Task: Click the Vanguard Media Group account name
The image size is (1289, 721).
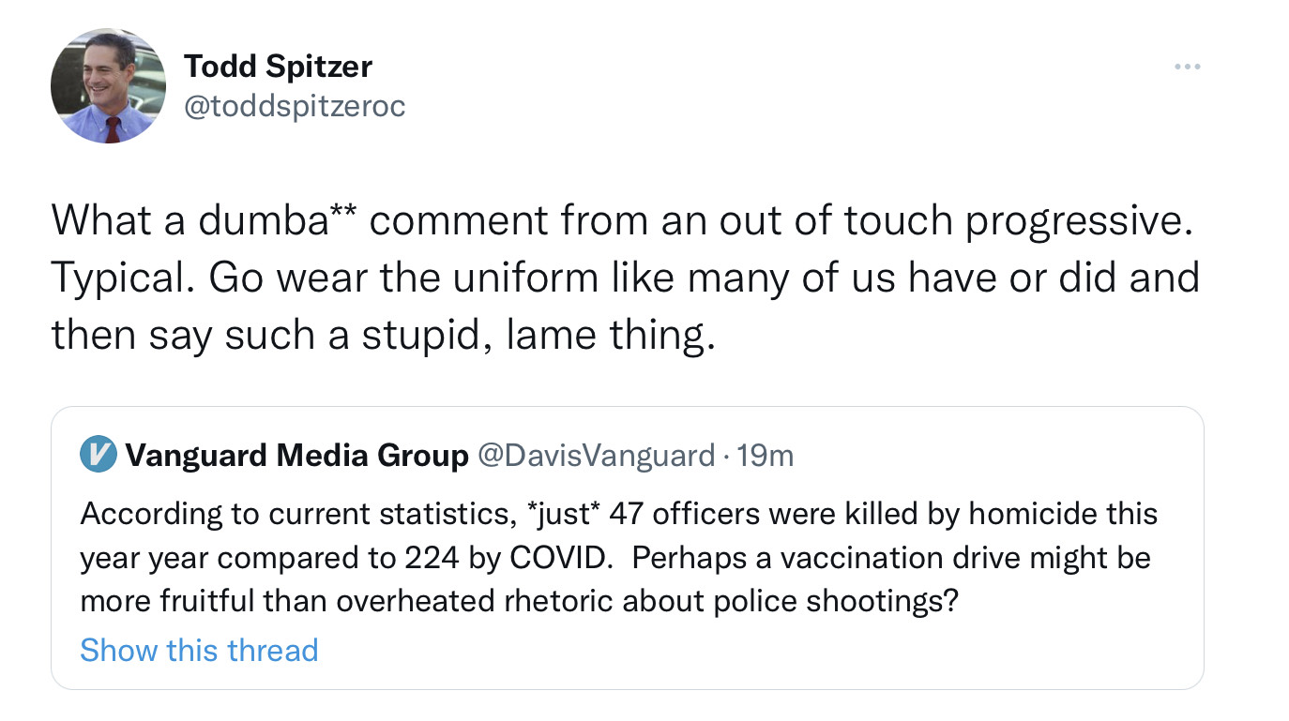Action: pyautogui.click(x=296, y=456)
